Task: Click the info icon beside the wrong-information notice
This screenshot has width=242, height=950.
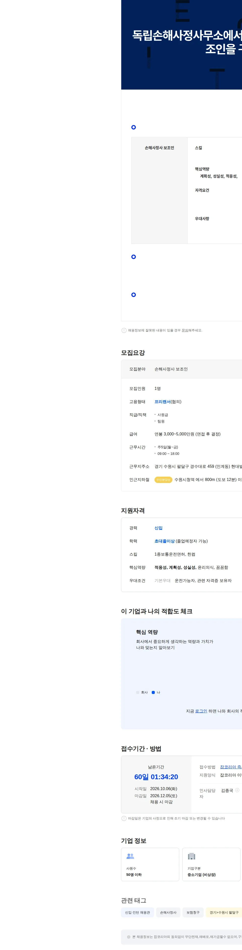Action: pos(124,330)
